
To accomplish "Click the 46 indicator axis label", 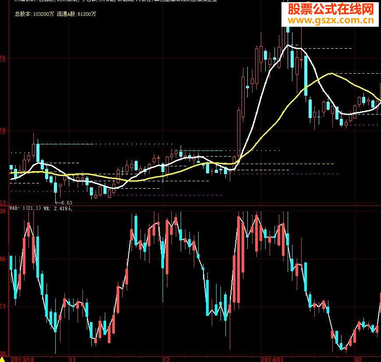I will (3, 259).
